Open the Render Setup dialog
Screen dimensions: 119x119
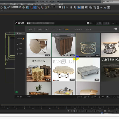pyautogui.click(x=95, y=7)
